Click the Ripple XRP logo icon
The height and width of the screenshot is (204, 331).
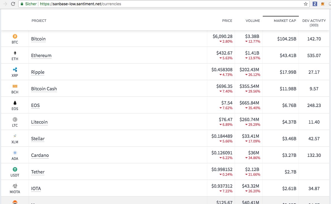[x=15, y=69]
